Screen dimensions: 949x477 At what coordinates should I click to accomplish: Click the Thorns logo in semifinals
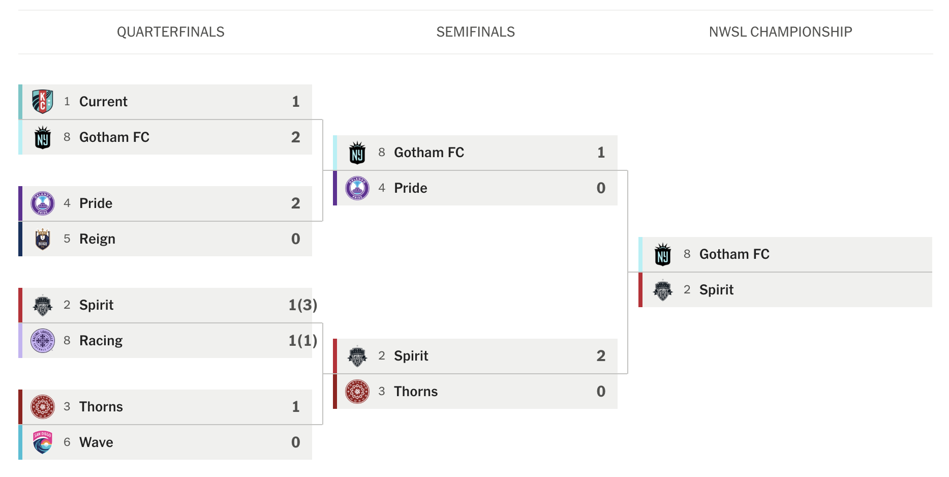click(x=357, y=392)
